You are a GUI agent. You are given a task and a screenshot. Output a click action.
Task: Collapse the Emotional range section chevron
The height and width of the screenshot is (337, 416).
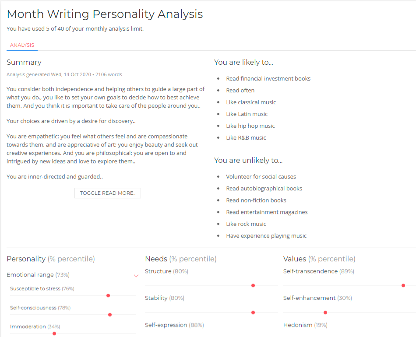pyautogui.click(x=136, y=275)
